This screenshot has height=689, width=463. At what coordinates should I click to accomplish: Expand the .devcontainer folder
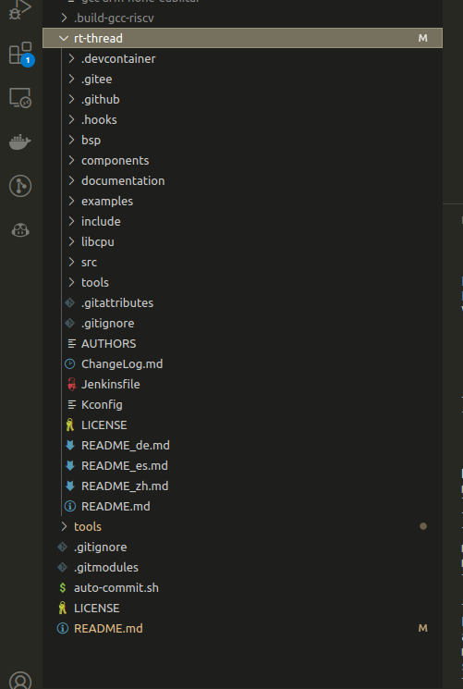(71, 58)
